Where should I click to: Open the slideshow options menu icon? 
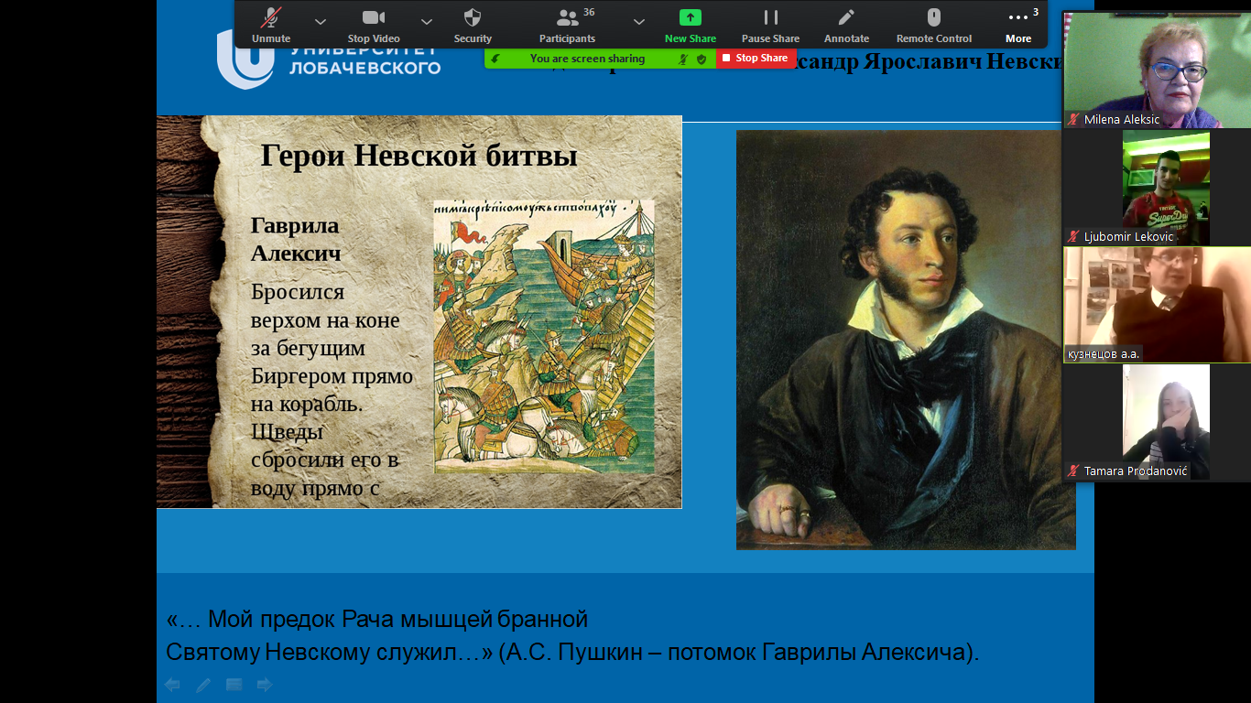point(234,685)
